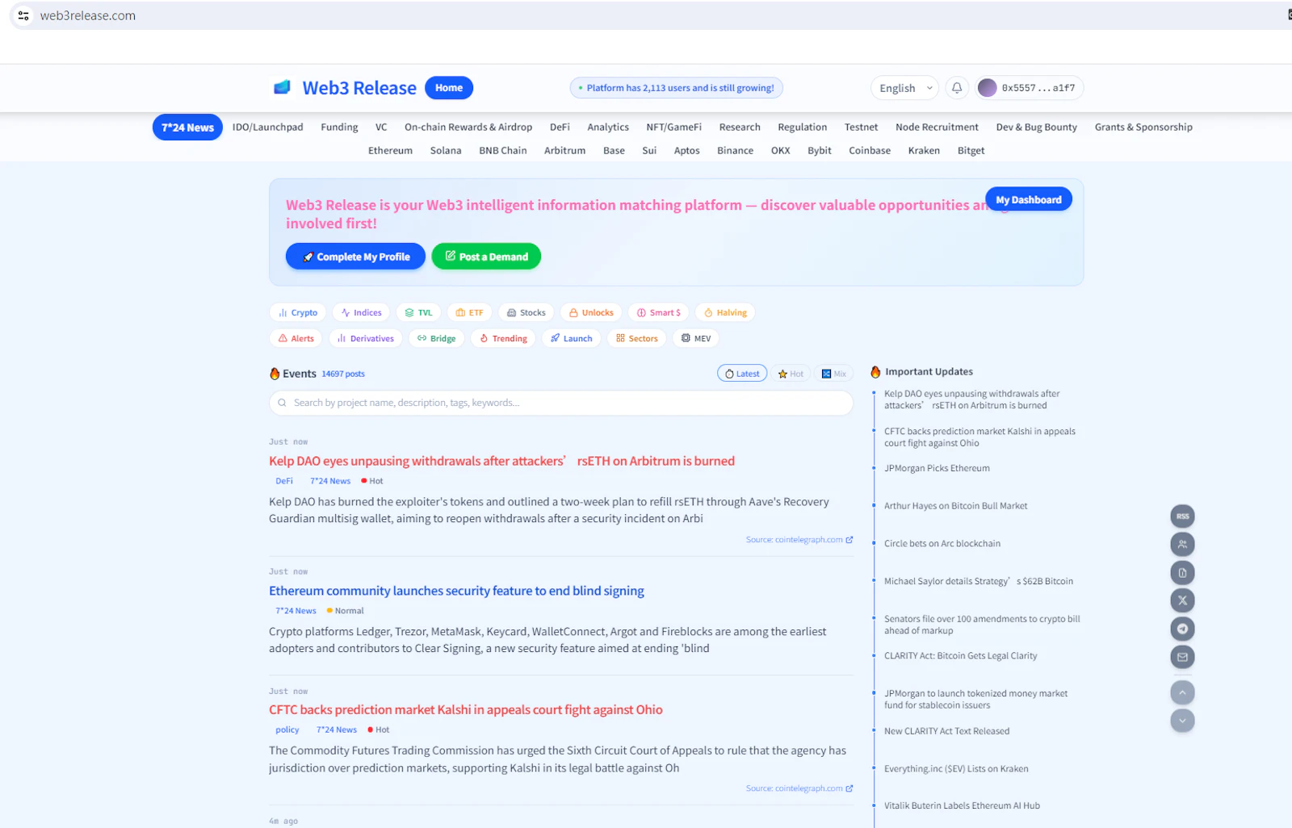Switch events sorting to Latest

(742, 374)
